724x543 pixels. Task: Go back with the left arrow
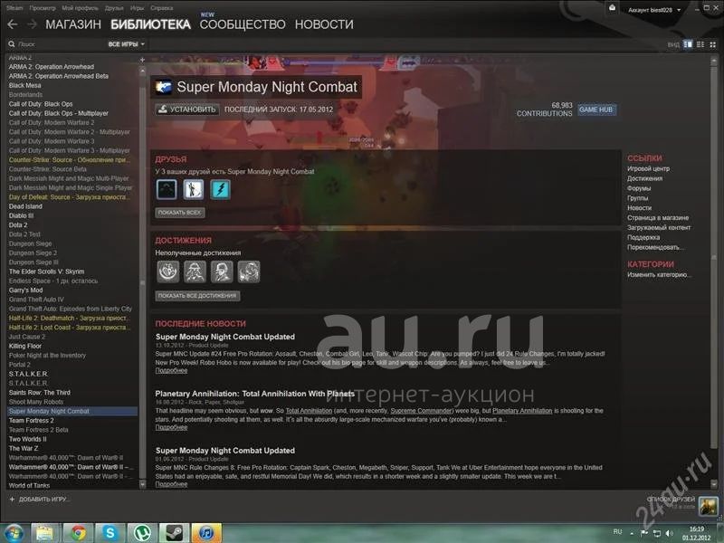(13, 24)
